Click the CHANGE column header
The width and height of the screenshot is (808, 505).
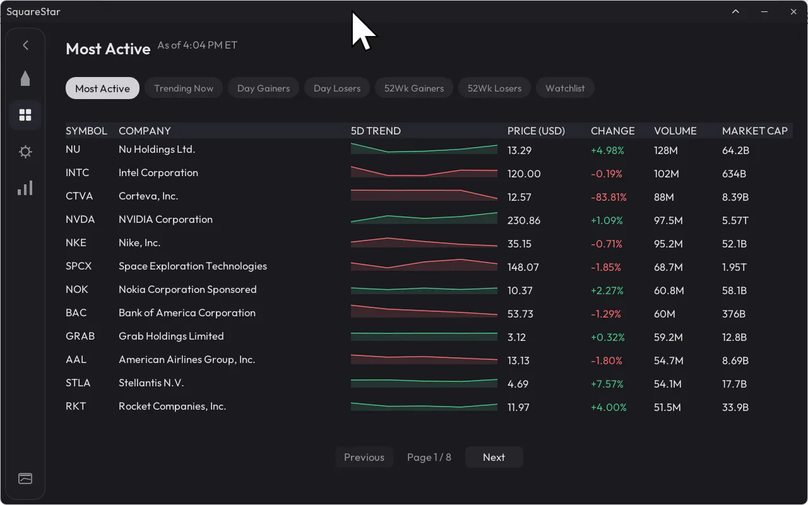(612, 131)
